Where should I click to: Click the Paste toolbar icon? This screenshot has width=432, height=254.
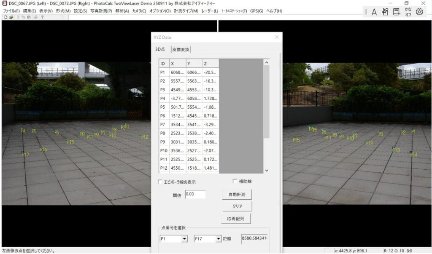(x=29, y=17)
